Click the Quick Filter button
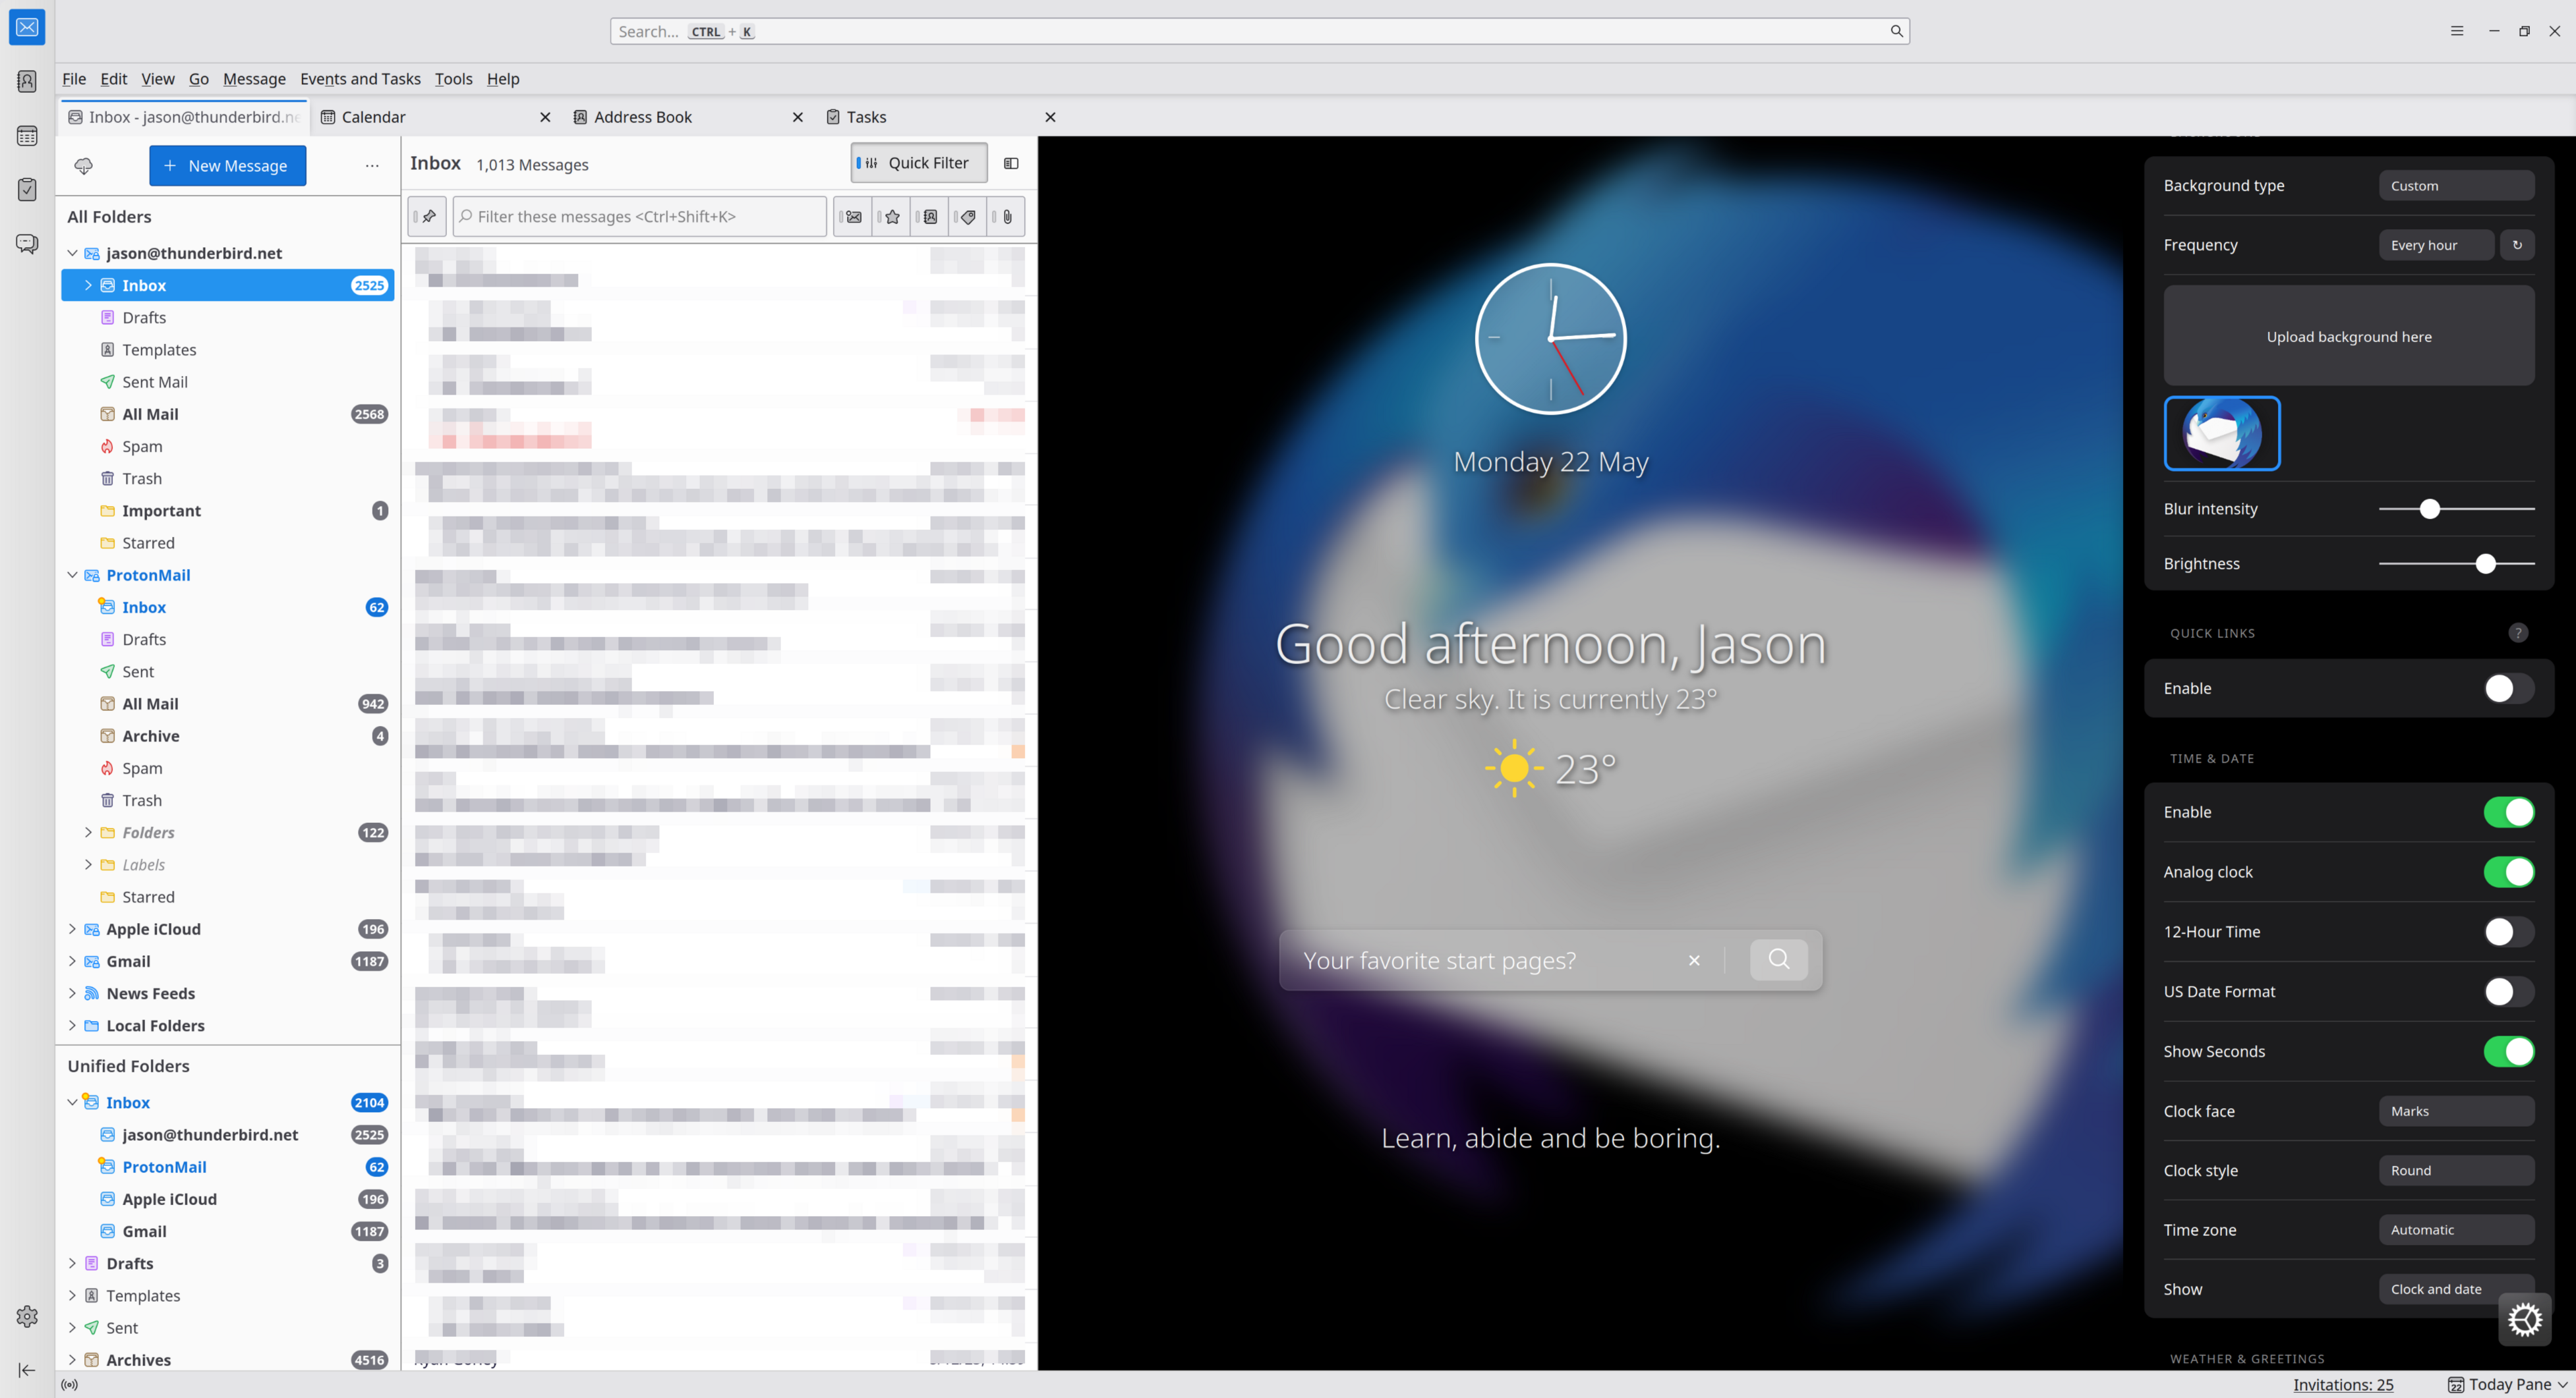 (x=918, y=163)
